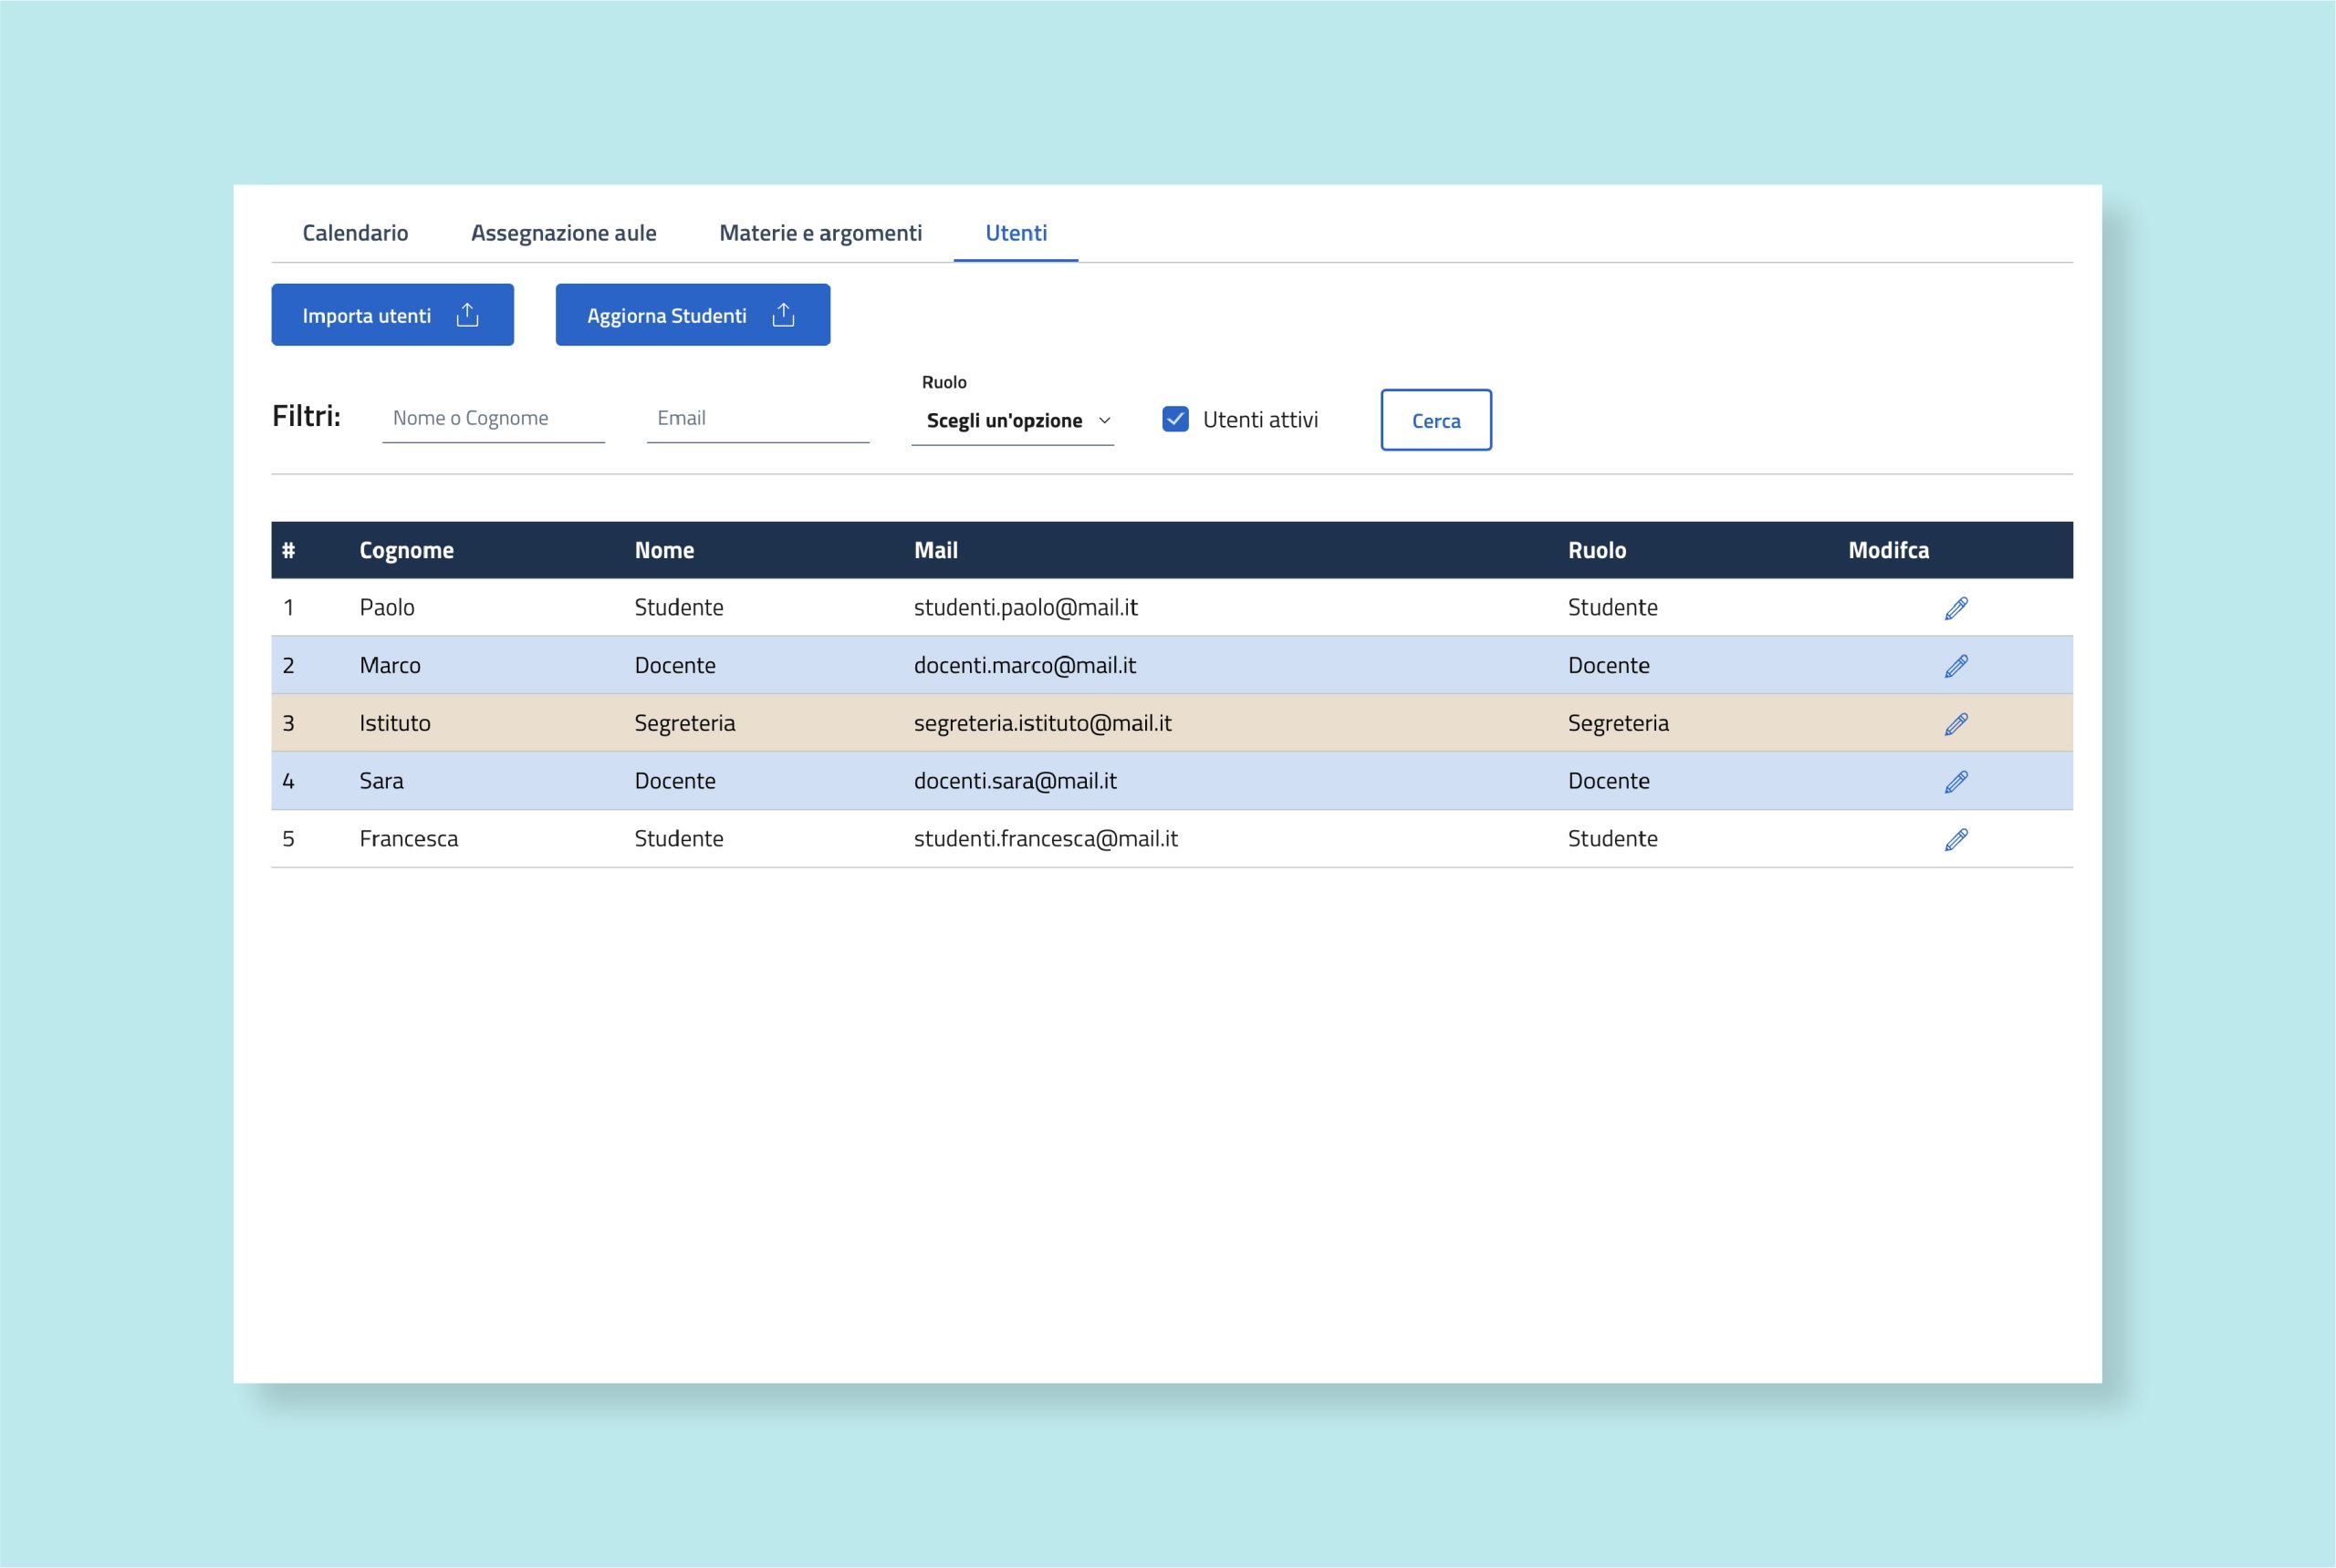Click the edit pencil for Sara's row
The height and width of the screenshot is (1568, 2336).
pyautogui.click(x=1955, y=782)
